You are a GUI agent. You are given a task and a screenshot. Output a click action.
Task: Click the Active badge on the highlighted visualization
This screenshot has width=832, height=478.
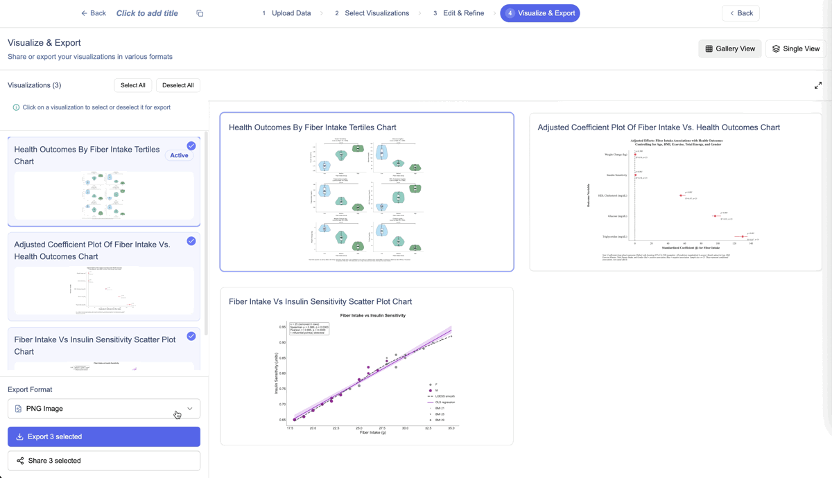[179, 155]
